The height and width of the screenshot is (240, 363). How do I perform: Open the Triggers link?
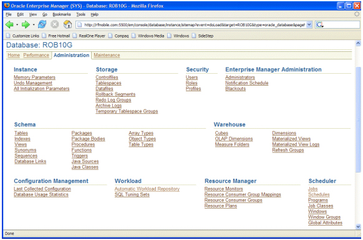[x=80, y=156]
